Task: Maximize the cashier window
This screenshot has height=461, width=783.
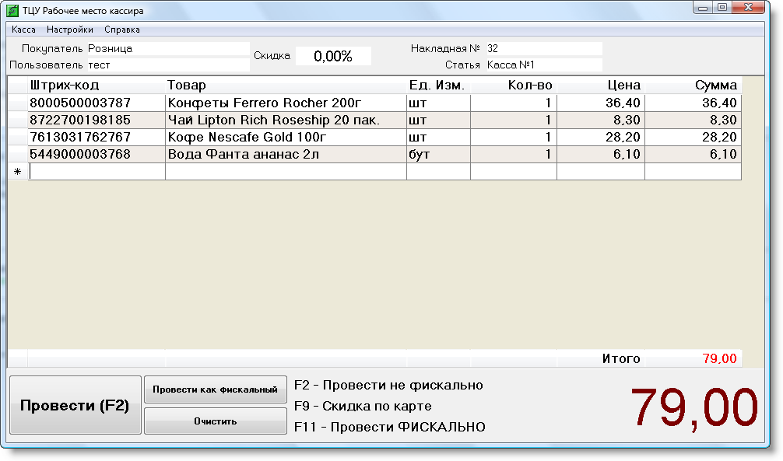Action: [722, 8]
